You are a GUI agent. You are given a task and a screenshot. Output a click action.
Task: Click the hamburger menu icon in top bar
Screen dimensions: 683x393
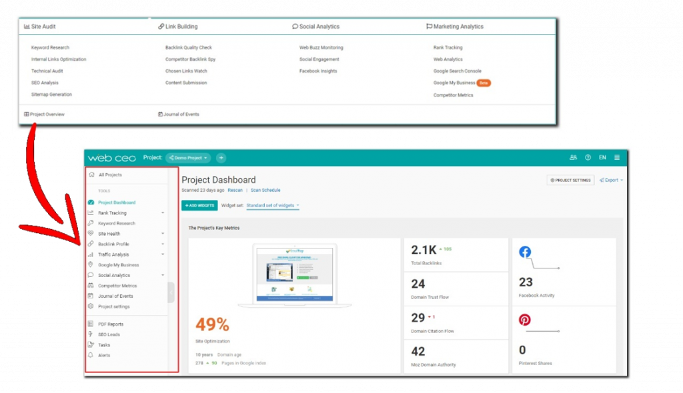click(x=617, y=158)
